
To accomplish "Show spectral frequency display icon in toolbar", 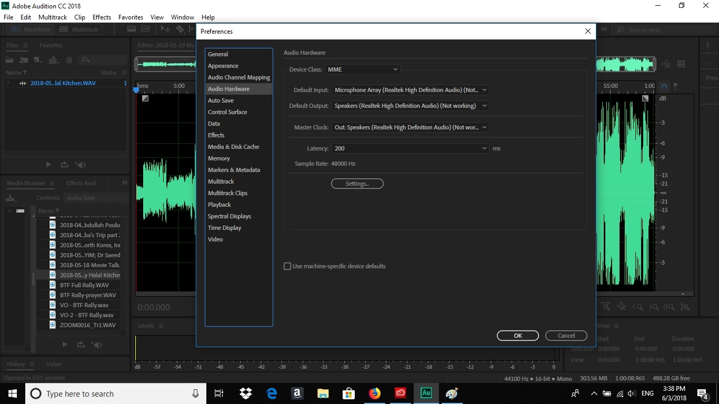I will (132, 29).
